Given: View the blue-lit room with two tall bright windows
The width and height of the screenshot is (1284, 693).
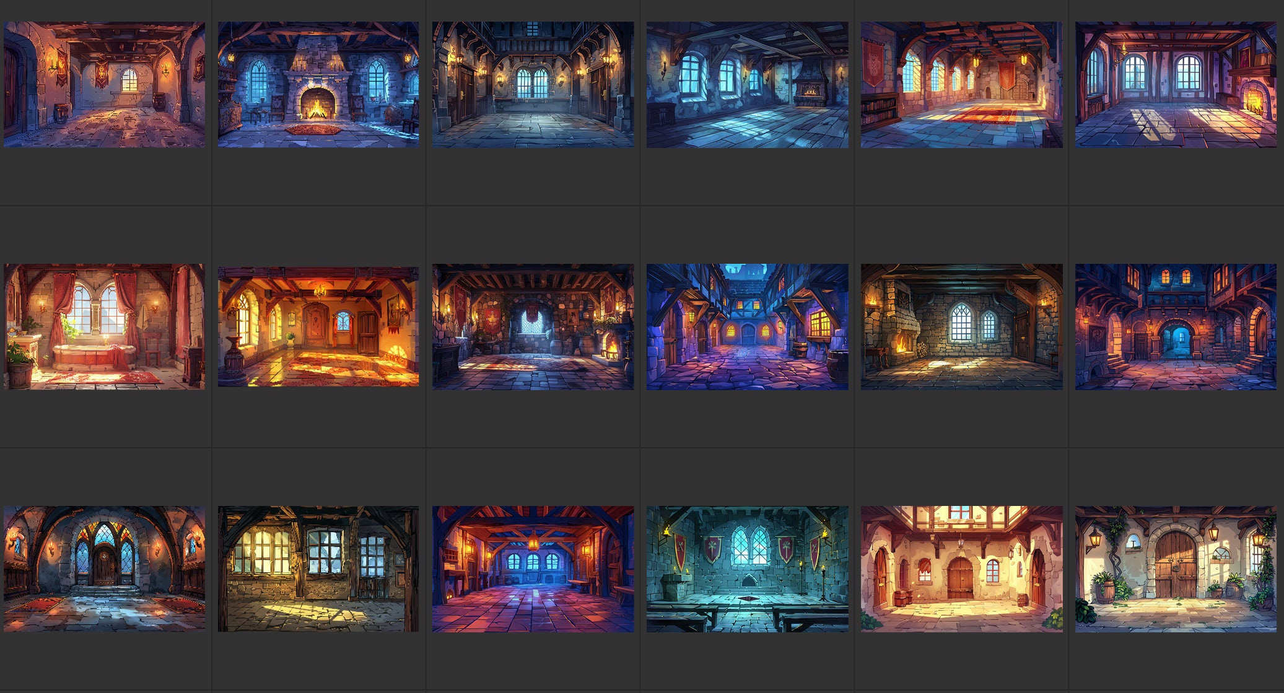Looking at the screenshot, I should [746, 84].
